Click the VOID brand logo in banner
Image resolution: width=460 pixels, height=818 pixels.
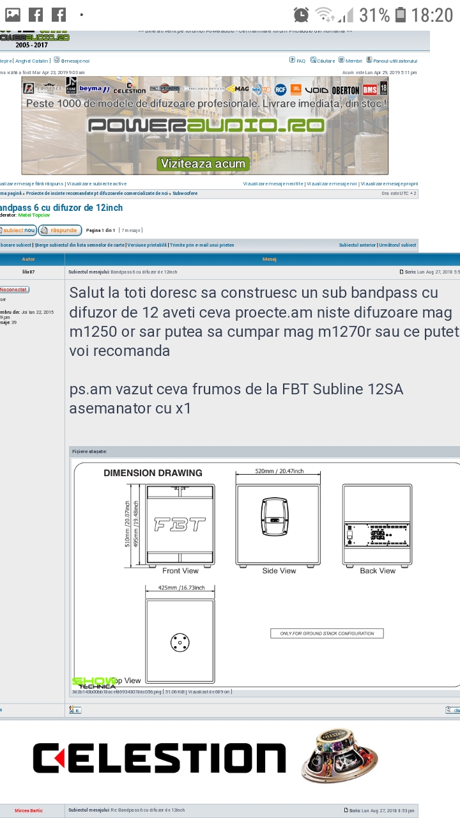(317, 90)
